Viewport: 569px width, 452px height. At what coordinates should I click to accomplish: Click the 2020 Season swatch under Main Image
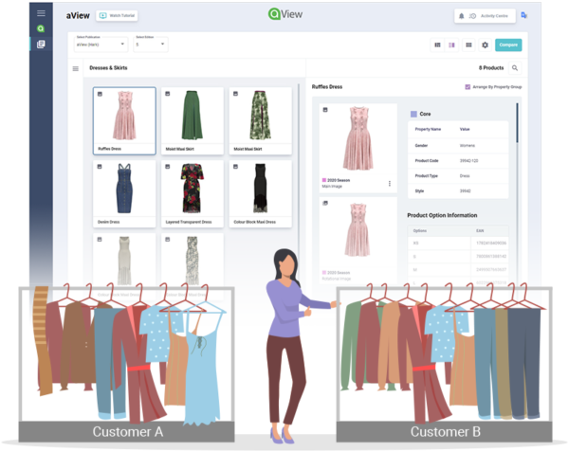(x=324, y=180)
